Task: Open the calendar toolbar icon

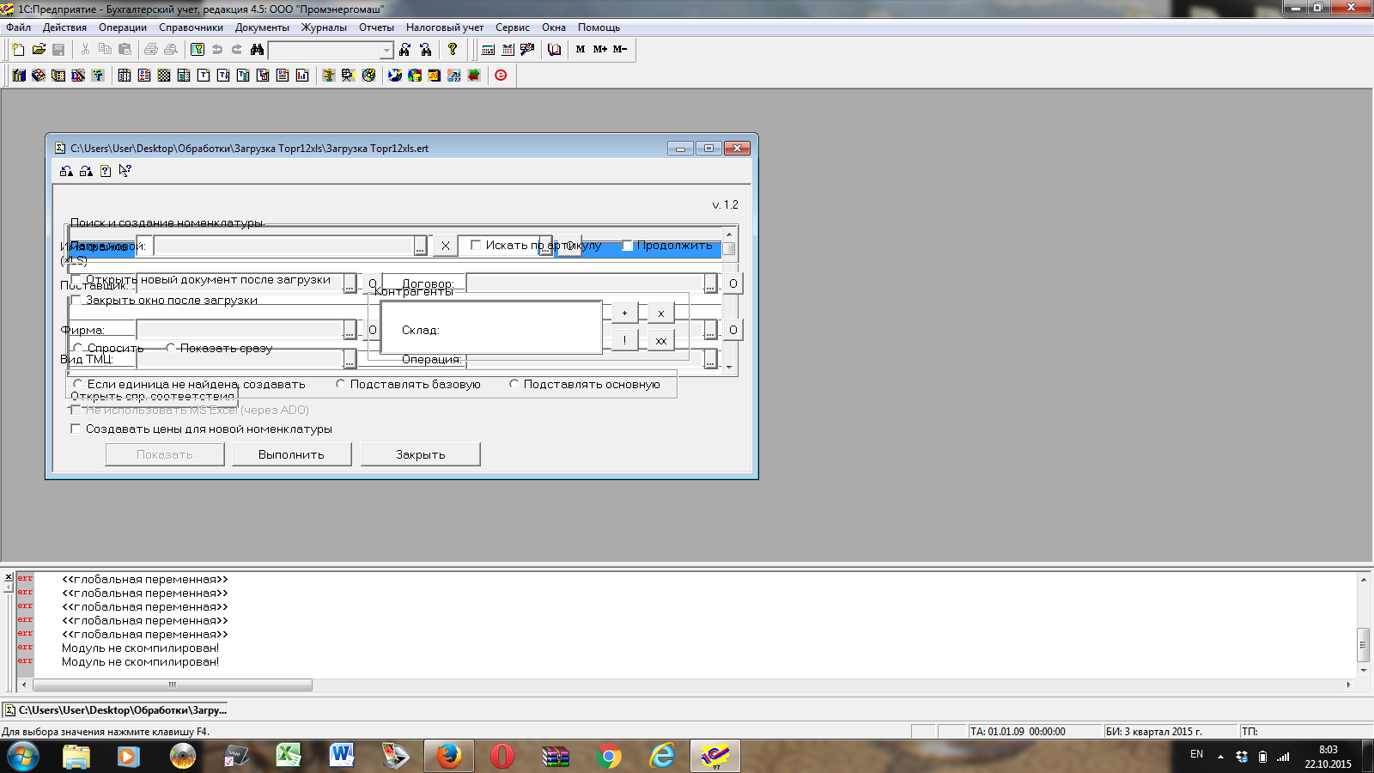Action: 508,50
